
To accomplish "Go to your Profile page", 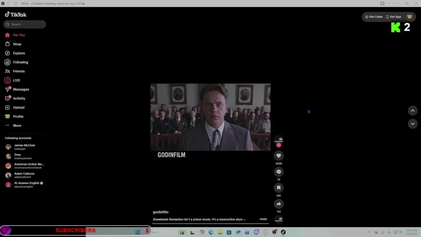I will tap(14, 117).
